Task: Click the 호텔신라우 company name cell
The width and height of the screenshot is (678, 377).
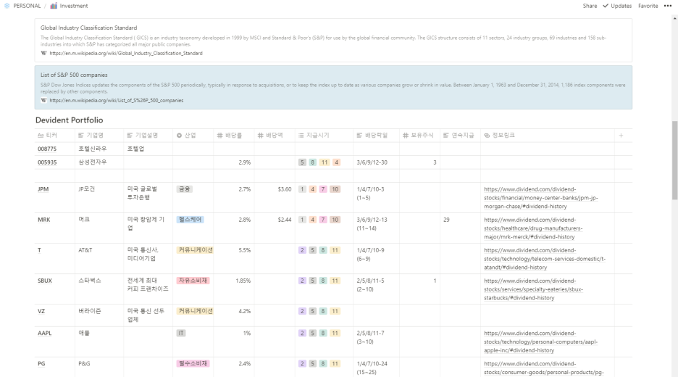Action: tap(93, 149)
